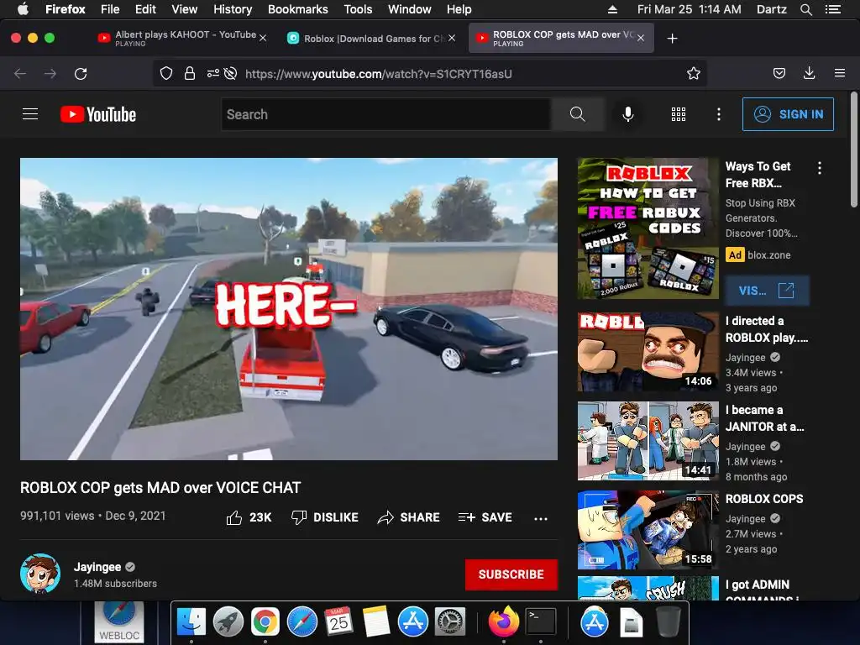This screenshot has height=645, width=860.
Task: Open the 14:41 JANITOR video thumbnail
Action: pyautogui.click(x=648, y=441)
